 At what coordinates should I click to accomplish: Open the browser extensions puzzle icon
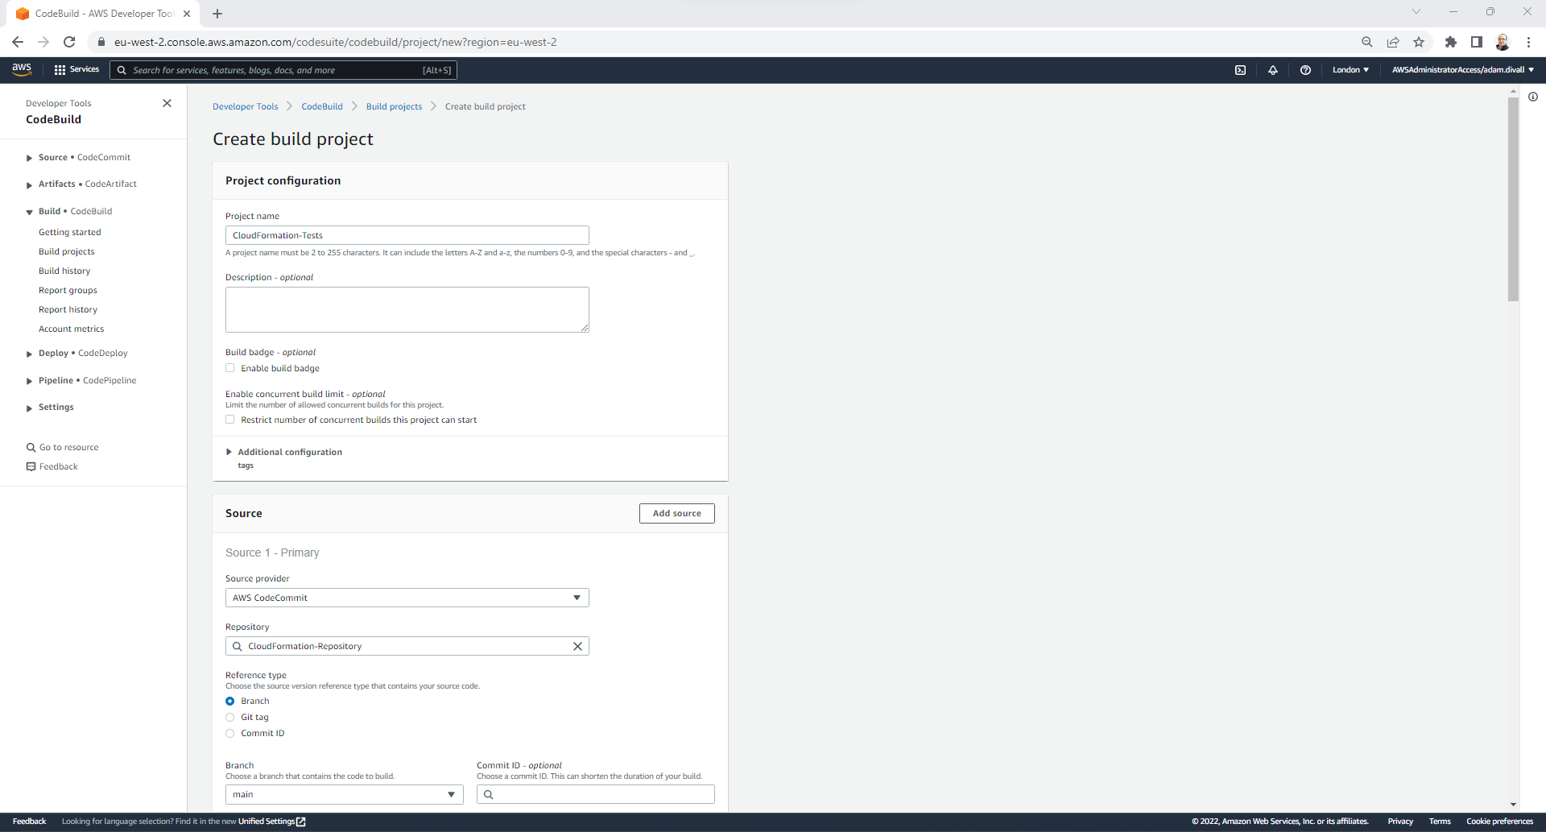tap(1451, 42)
